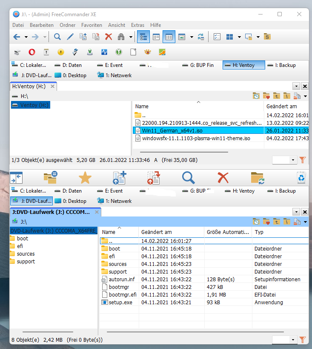
Task: Open dropdown beside binoculars icon
Action: tap(131, 37)
